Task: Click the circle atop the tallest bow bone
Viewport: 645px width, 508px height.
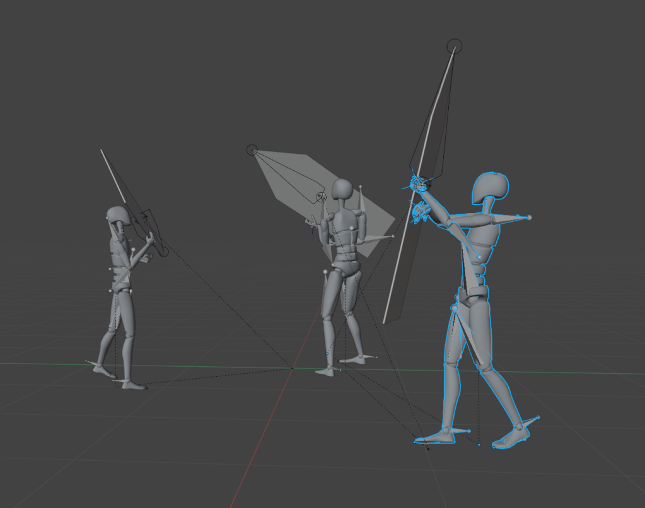Action: (454, 46)
